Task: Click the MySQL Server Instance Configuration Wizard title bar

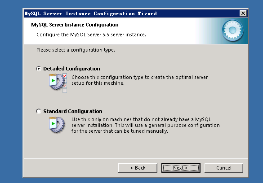Action: click(131, 13)
